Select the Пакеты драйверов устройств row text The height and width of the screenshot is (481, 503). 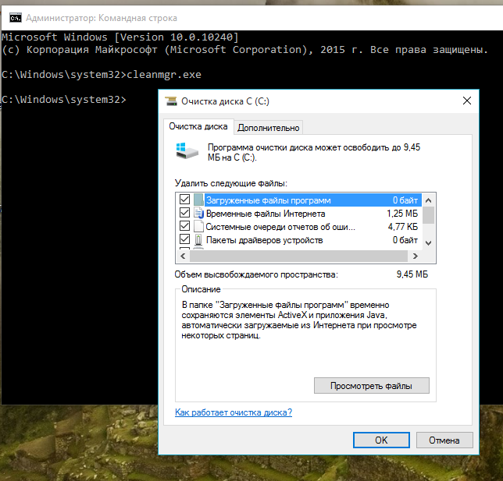[x=264, y=240]
